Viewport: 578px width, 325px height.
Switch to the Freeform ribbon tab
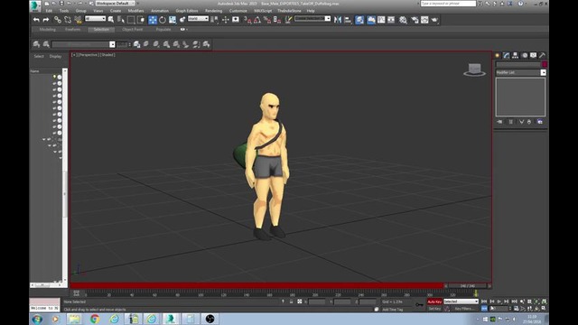point(72,30)
